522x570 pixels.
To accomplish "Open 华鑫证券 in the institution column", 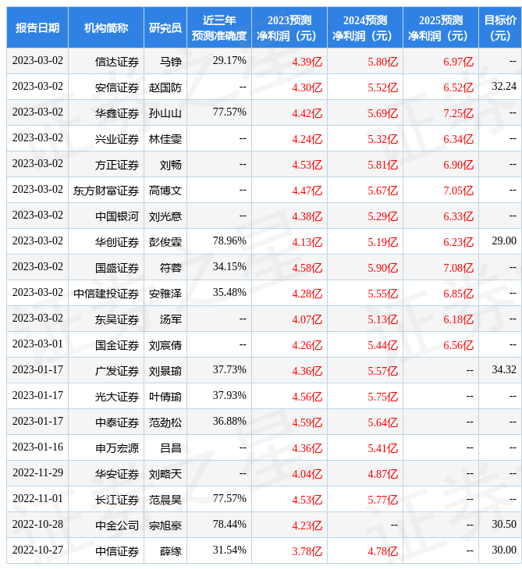I will [117, 112].
